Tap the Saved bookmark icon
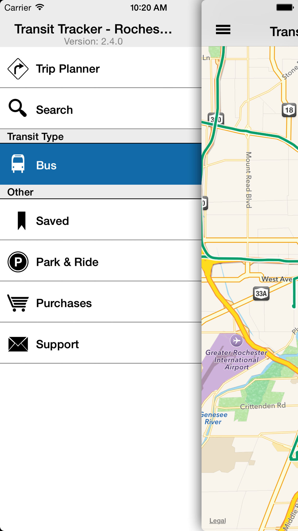 tap(21, 221)
